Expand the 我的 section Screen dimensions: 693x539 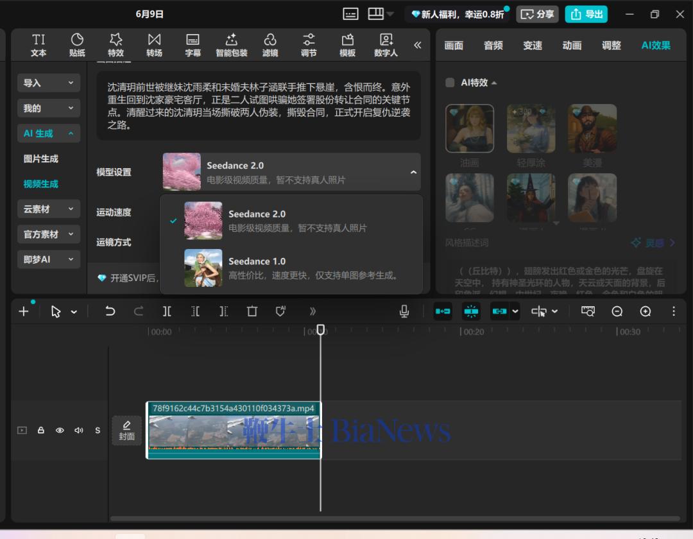click(x=49, y=108)
